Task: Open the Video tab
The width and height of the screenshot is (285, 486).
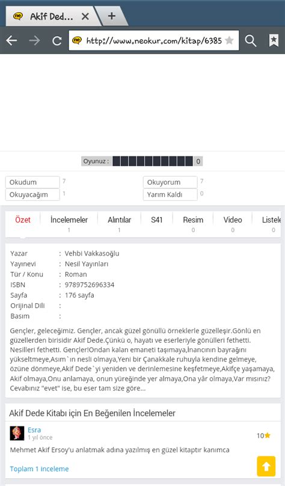Action: coord(233,220)
